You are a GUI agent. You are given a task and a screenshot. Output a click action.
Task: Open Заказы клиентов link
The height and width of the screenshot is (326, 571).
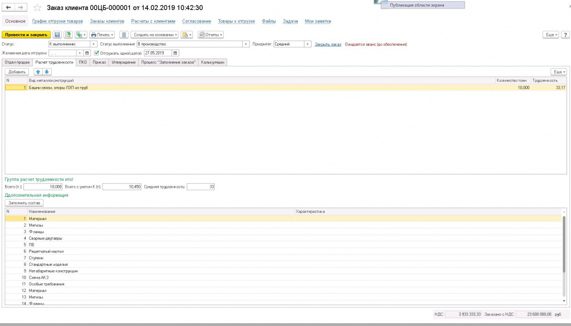(107, 21)
